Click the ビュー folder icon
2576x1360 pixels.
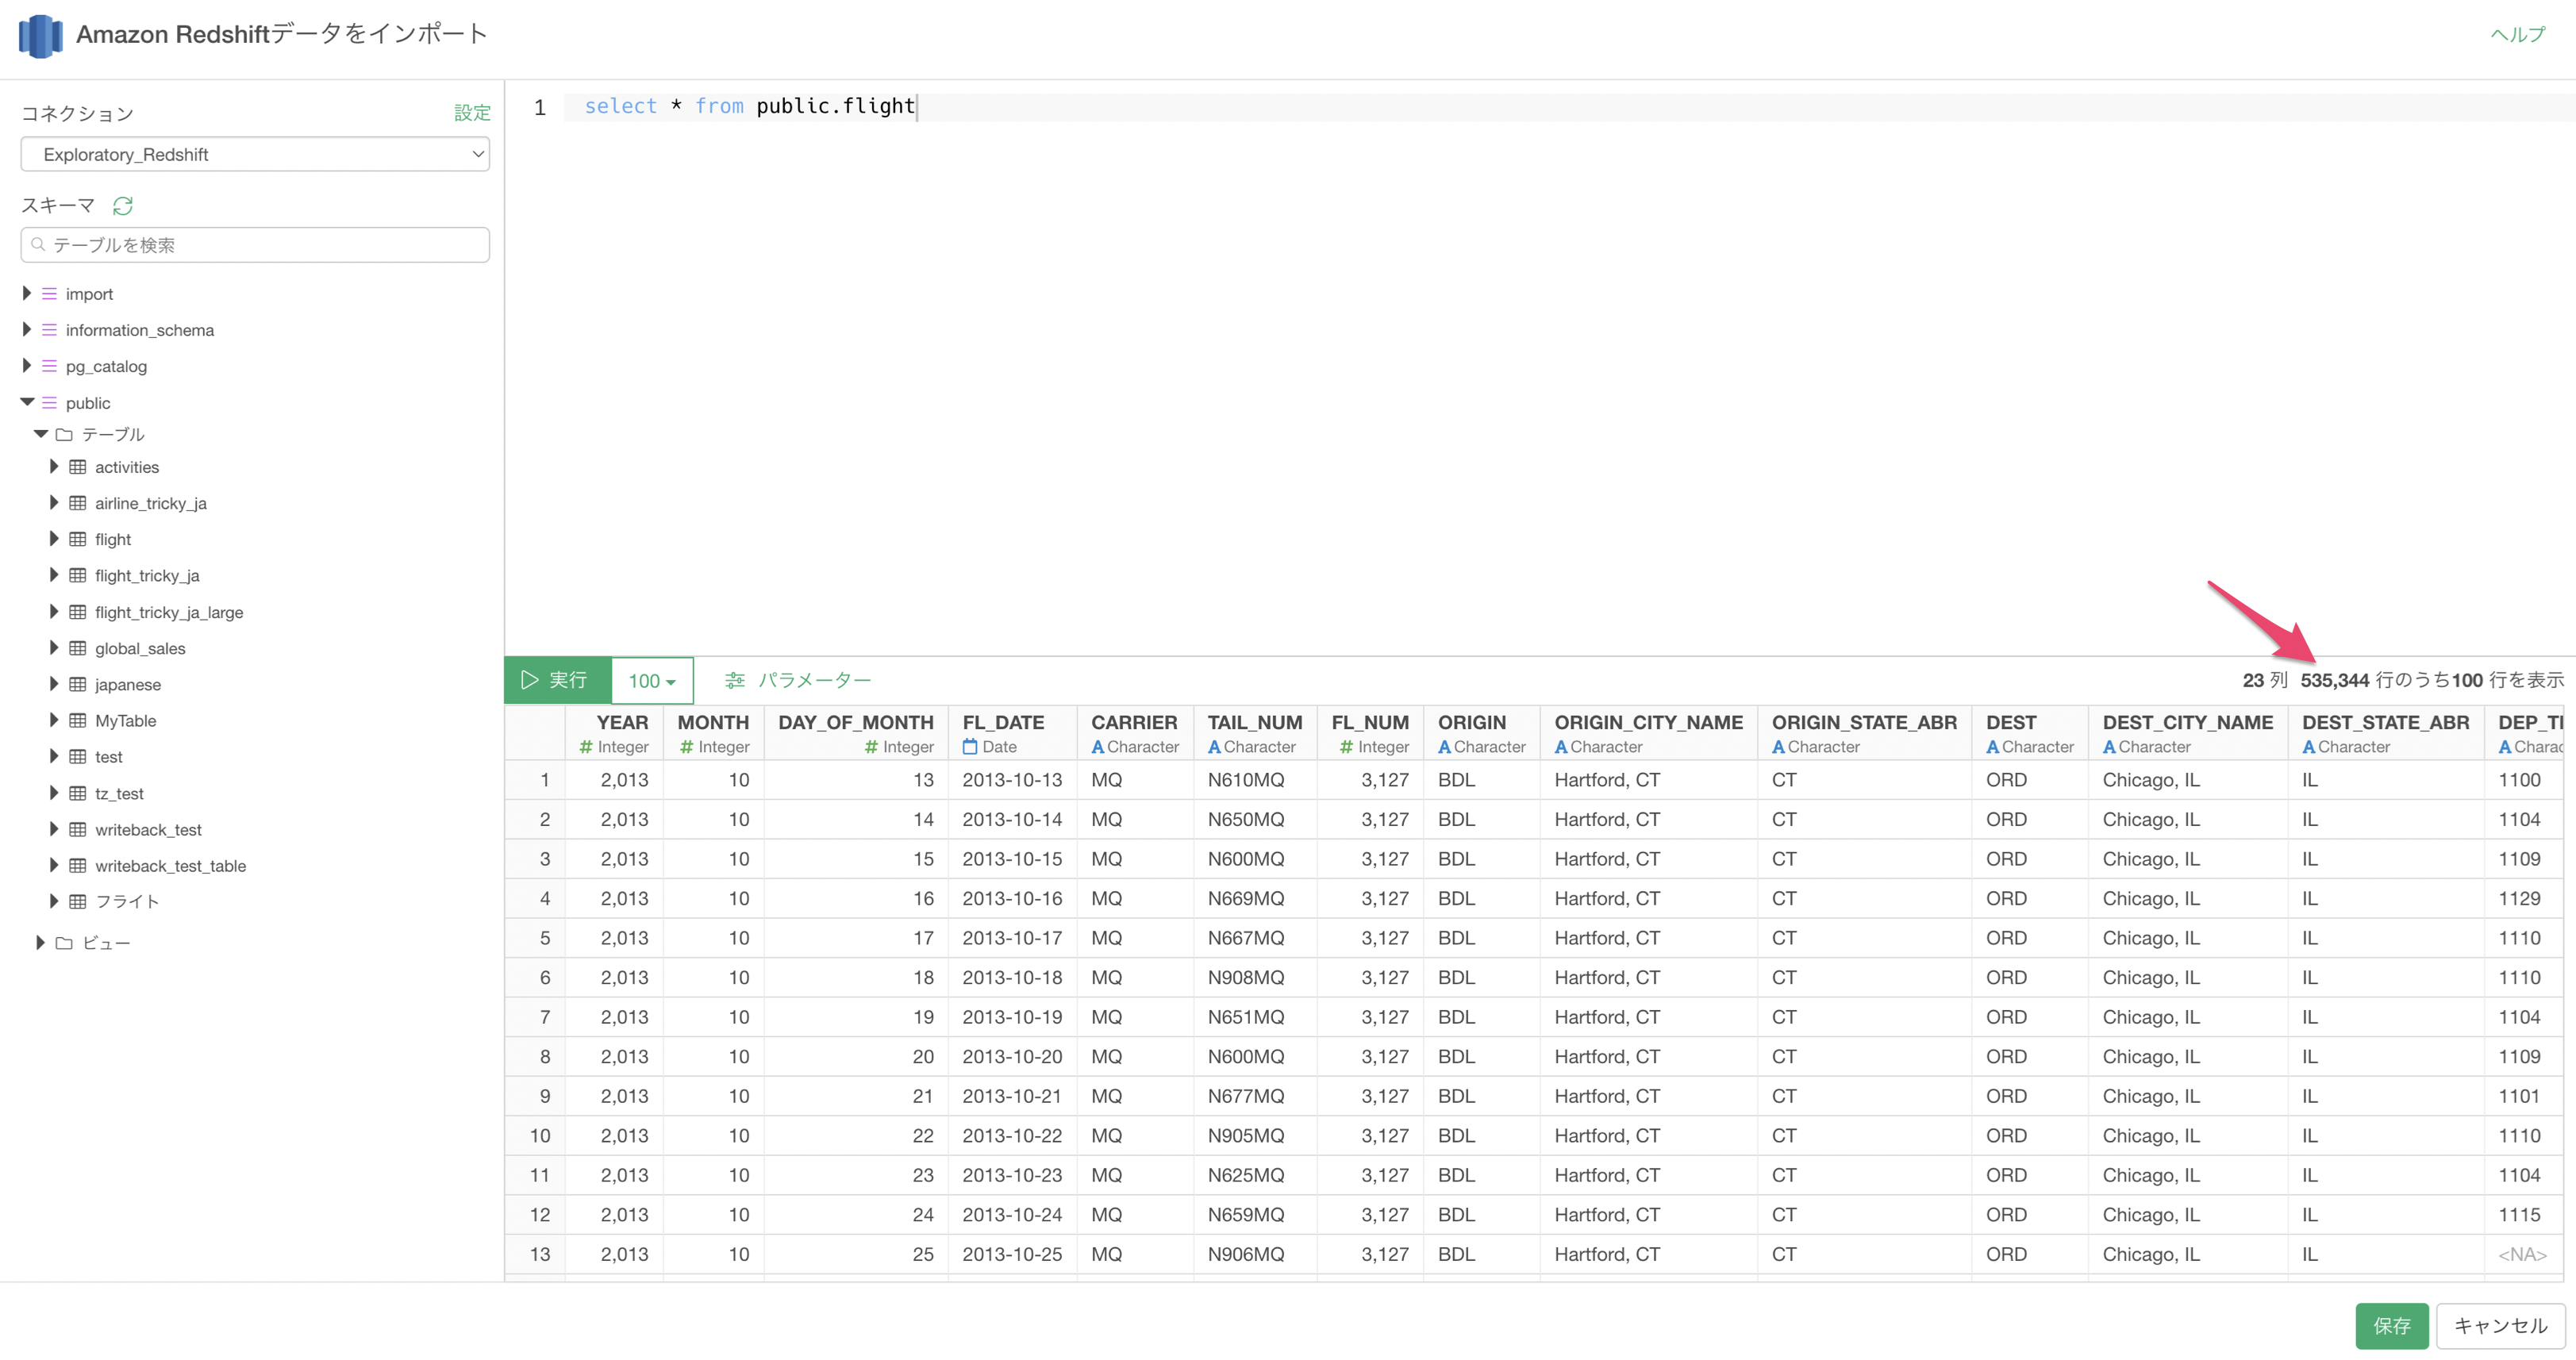pyautogui.click(x=64, y=943)
